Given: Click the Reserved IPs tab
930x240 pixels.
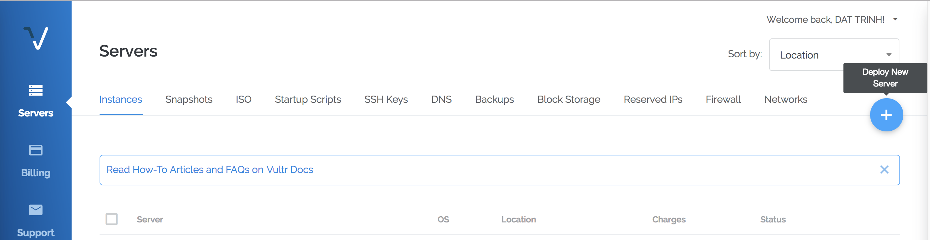Looking at the screenshot, I should pos(653,100).
